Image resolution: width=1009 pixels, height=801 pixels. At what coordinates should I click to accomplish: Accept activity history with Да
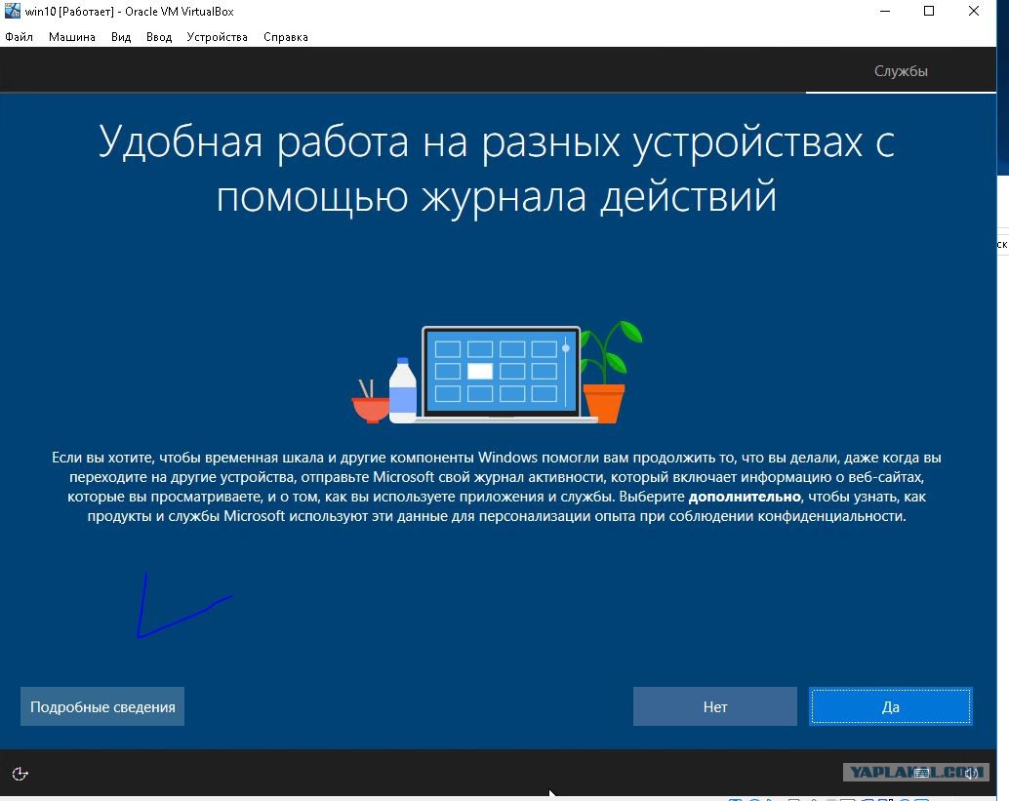(x=891, y=706)
